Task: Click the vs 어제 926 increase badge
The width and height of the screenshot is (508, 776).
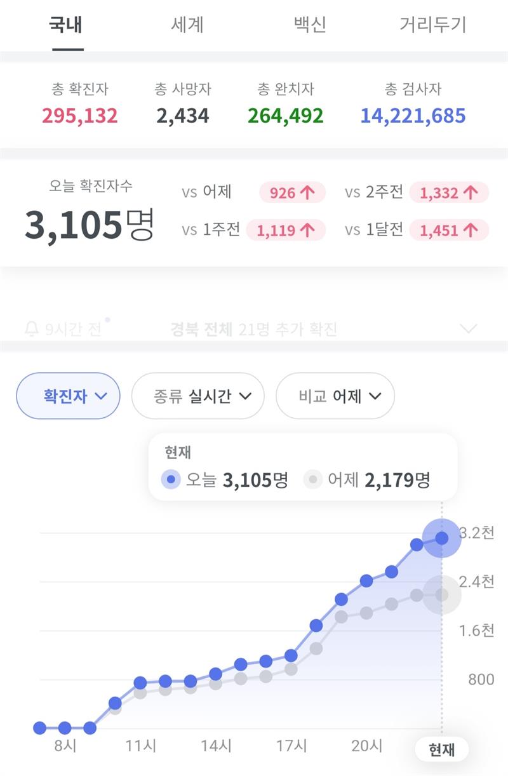Action: coord(292,192)
